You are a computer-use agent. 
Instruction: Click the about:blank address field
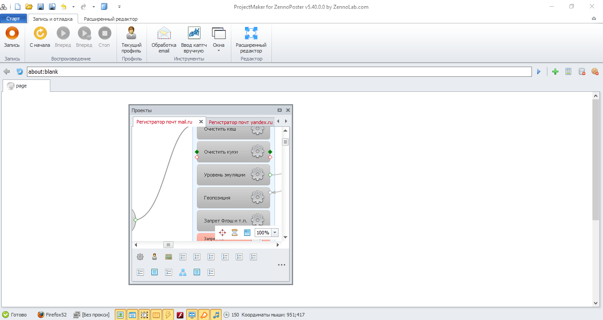(279, 72)
